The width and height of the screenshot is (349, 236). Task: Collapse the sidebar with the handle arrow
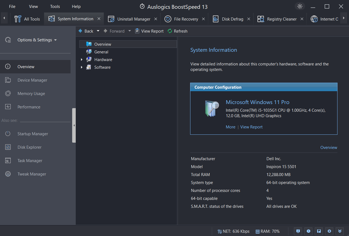(x=74, y=125)
